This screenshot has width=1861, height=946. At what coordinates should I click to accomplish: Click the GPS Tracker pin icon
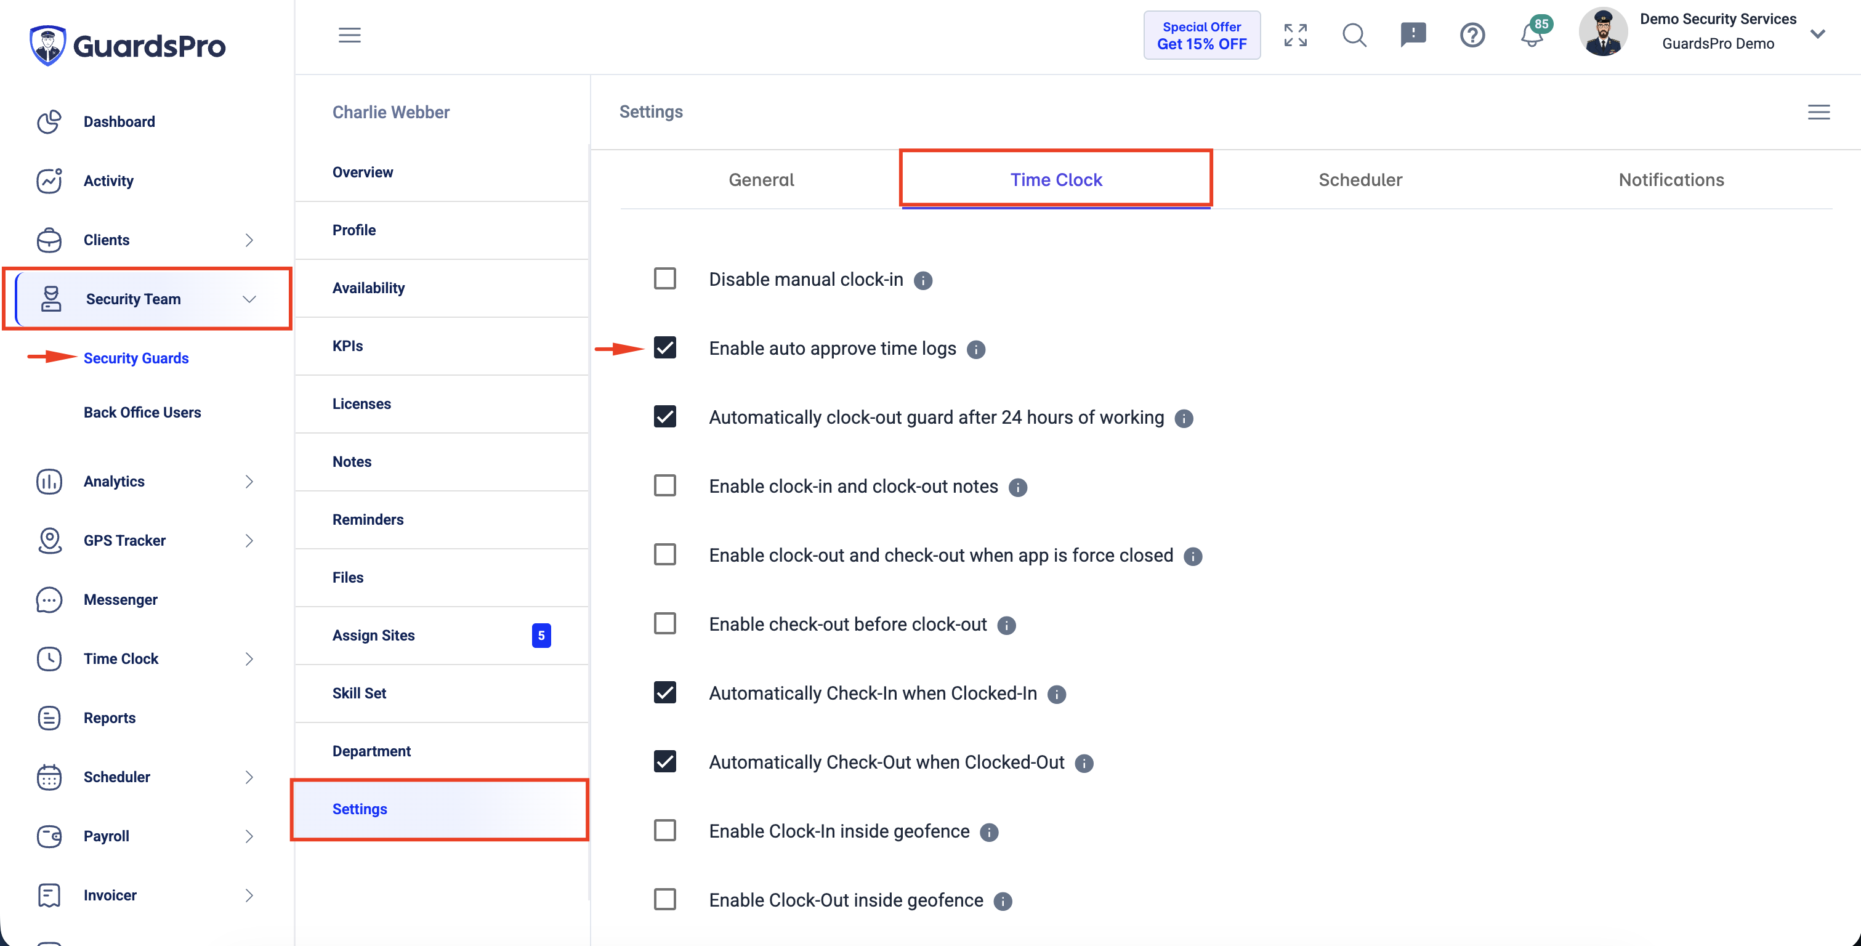[49, 541]
